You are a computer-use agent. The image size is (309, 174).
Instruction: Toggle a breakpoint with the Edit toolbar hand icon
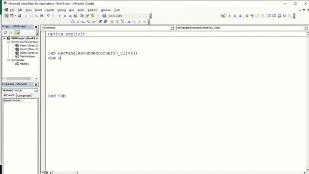[112, 22]
